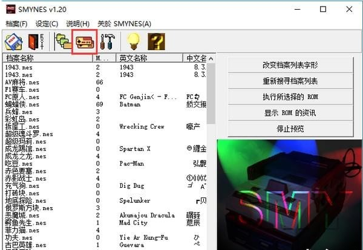Viewport: 363px width, 250px height.
Task: Open the gamepad controller settings icon
Action: pos(85,42)
